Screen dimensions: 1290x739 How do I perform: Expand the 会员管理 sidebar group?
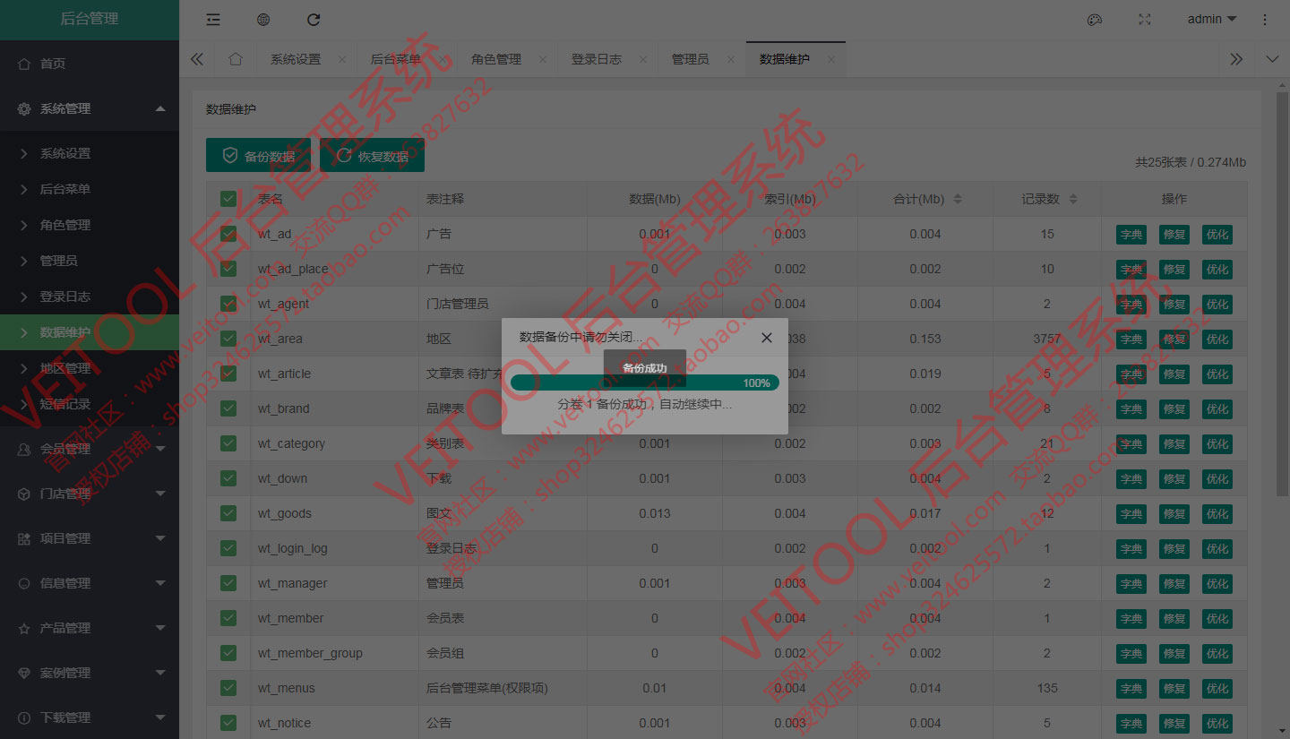click(x=90, y=449)
